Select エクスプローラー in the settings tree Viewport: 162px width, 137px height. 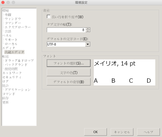[x=18, y=27]
